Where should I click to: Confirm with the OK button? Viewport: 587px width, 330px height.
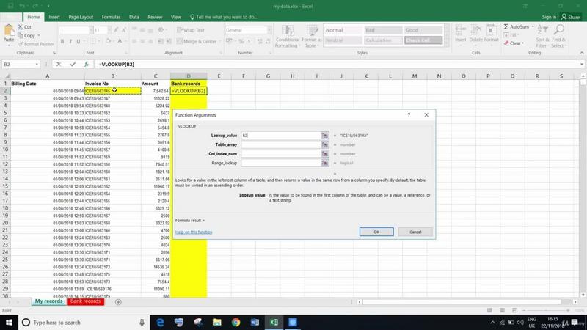click(x=376, y=232)
